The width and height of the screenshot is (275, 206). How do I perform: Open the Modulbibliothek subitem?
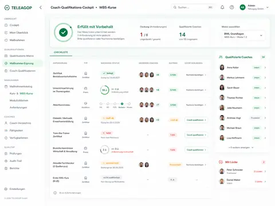tap(19, 100)
